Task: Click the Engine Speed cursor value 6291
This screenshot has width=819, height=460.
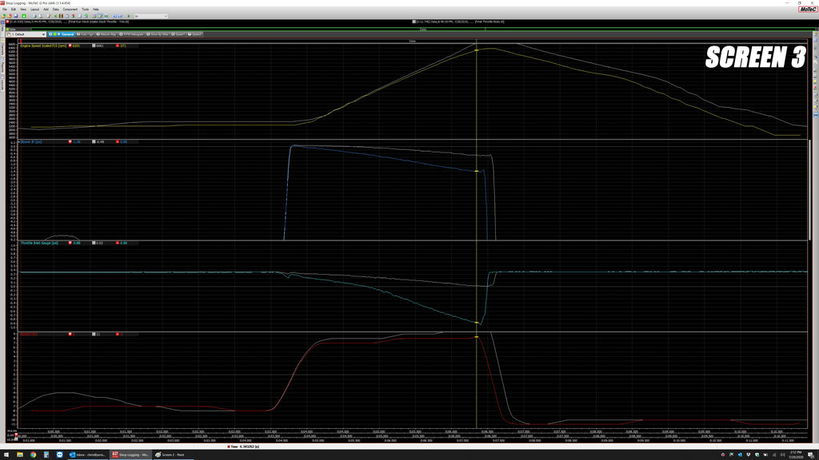Action: pyautogui.click(x=74, y=46)
